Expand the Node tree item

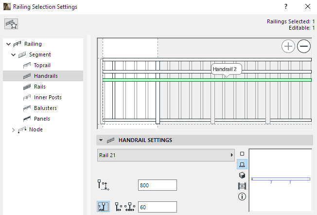[13, 130]
